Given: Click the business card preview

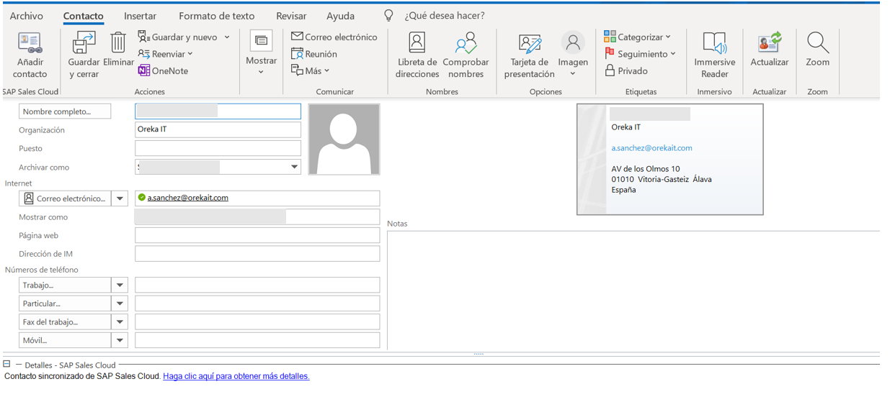Looking at the screenshot, I should [x=670, y=160].
